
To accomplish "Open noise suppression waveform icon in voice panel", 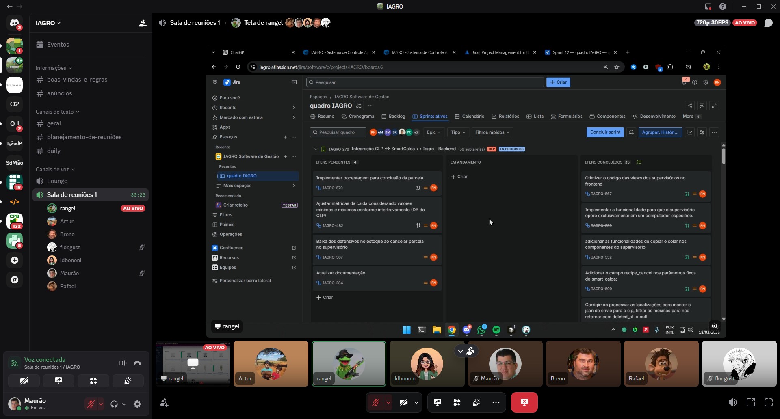I will (x=122, y=363).
